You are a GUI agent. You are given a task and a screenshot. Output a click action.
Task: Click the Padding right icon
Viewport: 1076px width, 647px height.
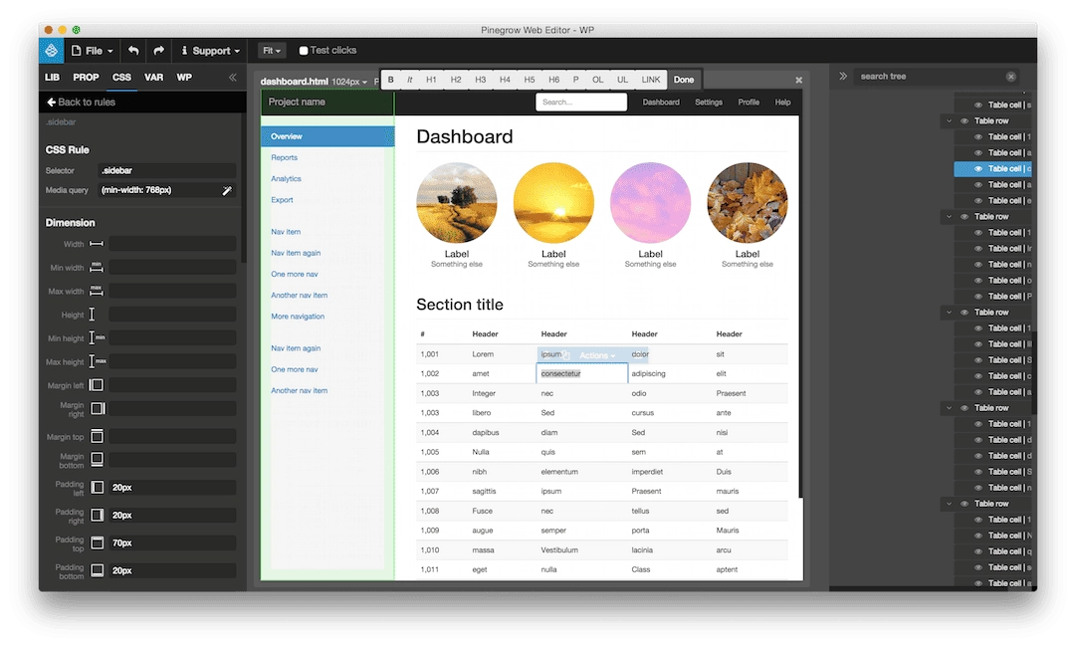coord(98,515)
